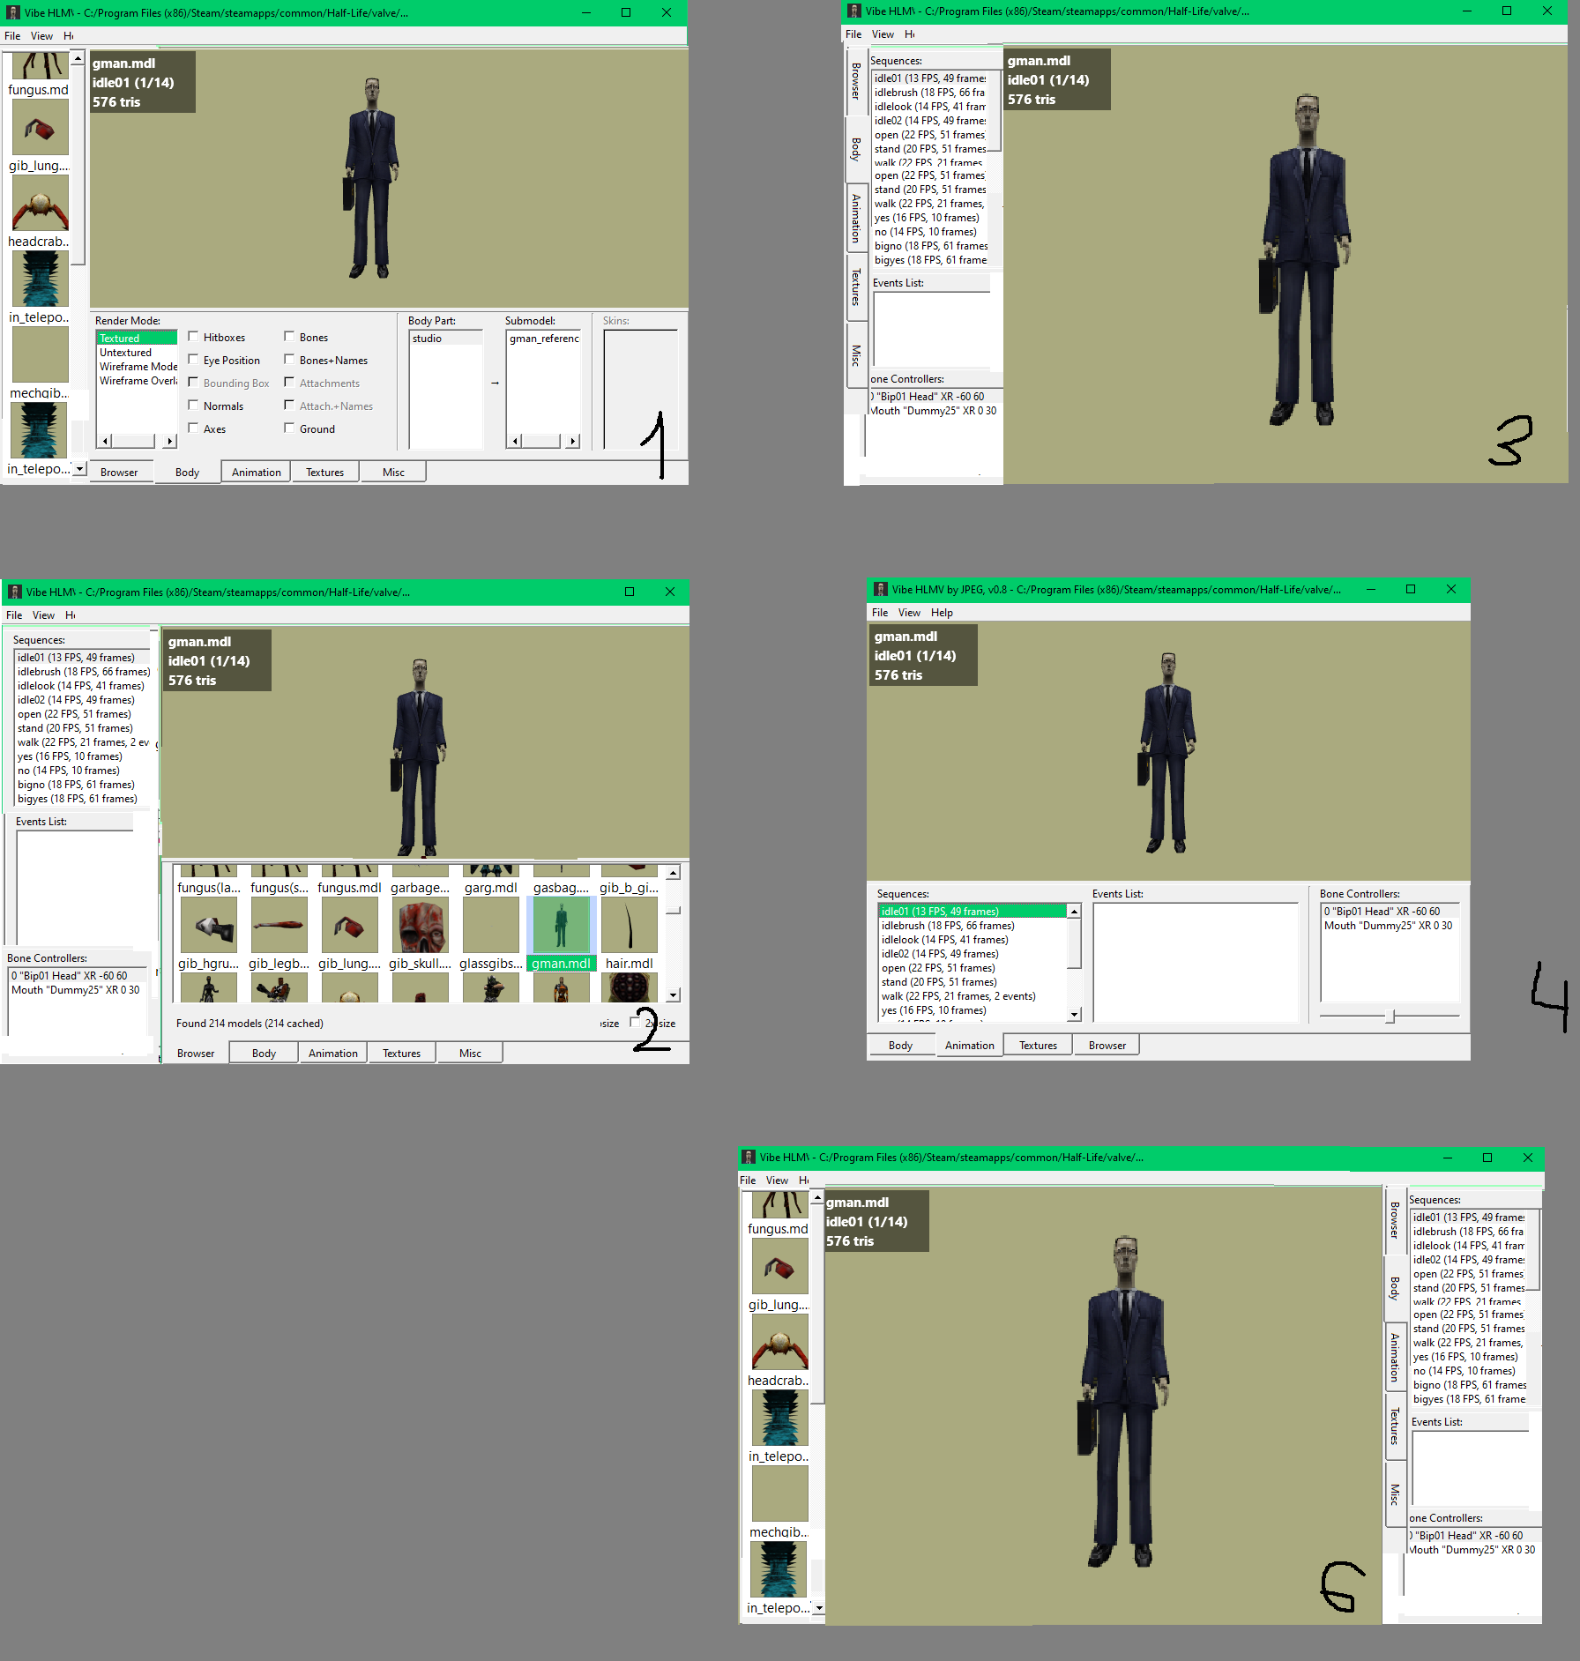Click 'Found 214 models (214 cached)' status text
Viewport: 1580px width, 1661px height.
click(x=250, y=1024)
